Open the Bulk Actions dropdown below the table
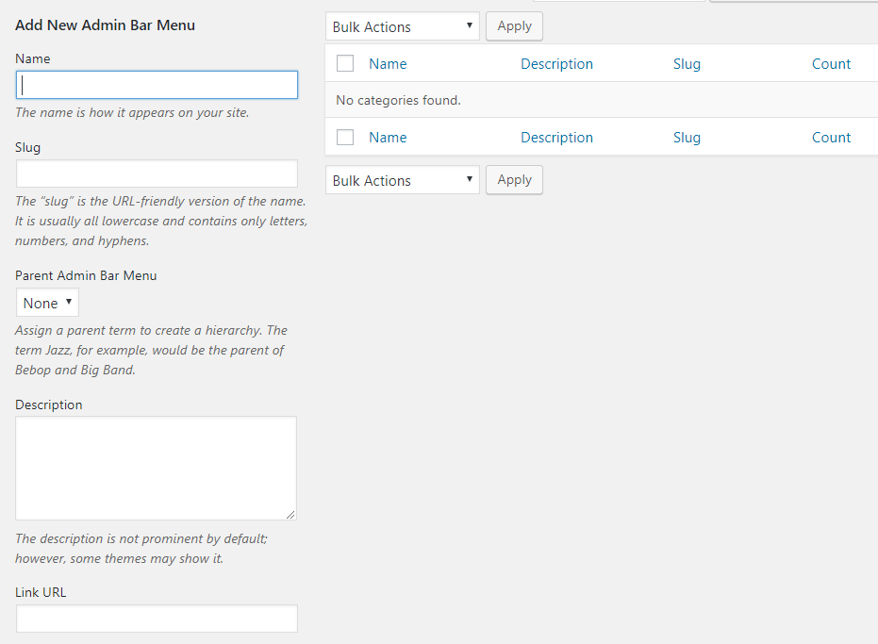 click(x=402, y=180)
